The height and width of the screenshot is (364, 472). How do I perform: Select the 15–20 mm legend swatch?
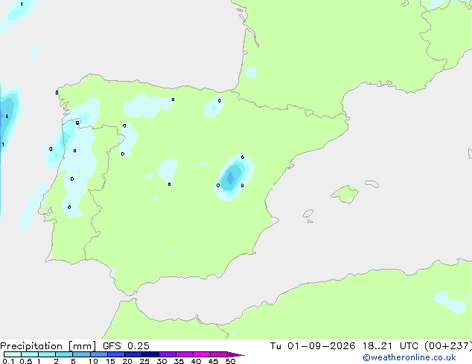click(116, 354)
